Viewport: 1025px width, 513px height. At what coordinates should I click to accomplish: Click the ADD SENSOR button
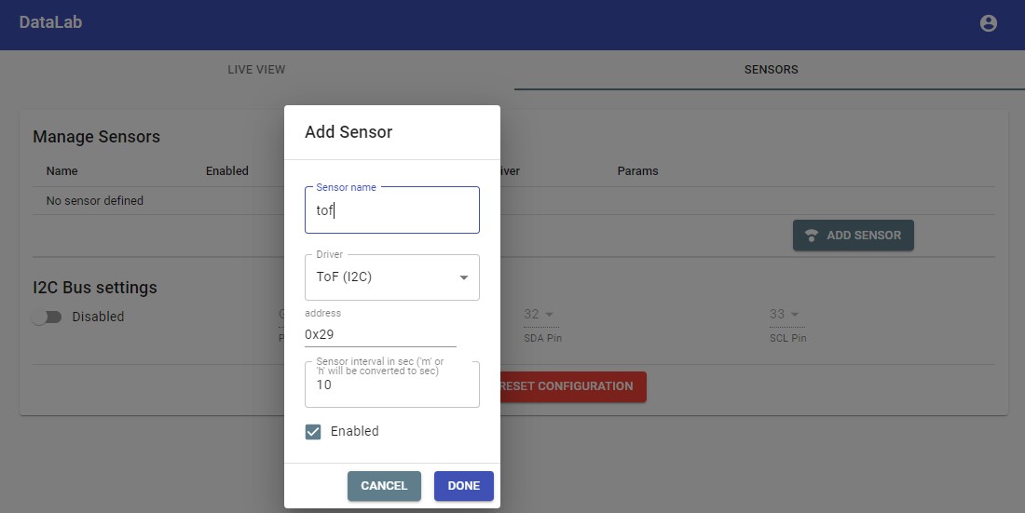click(x=853, y=236)
